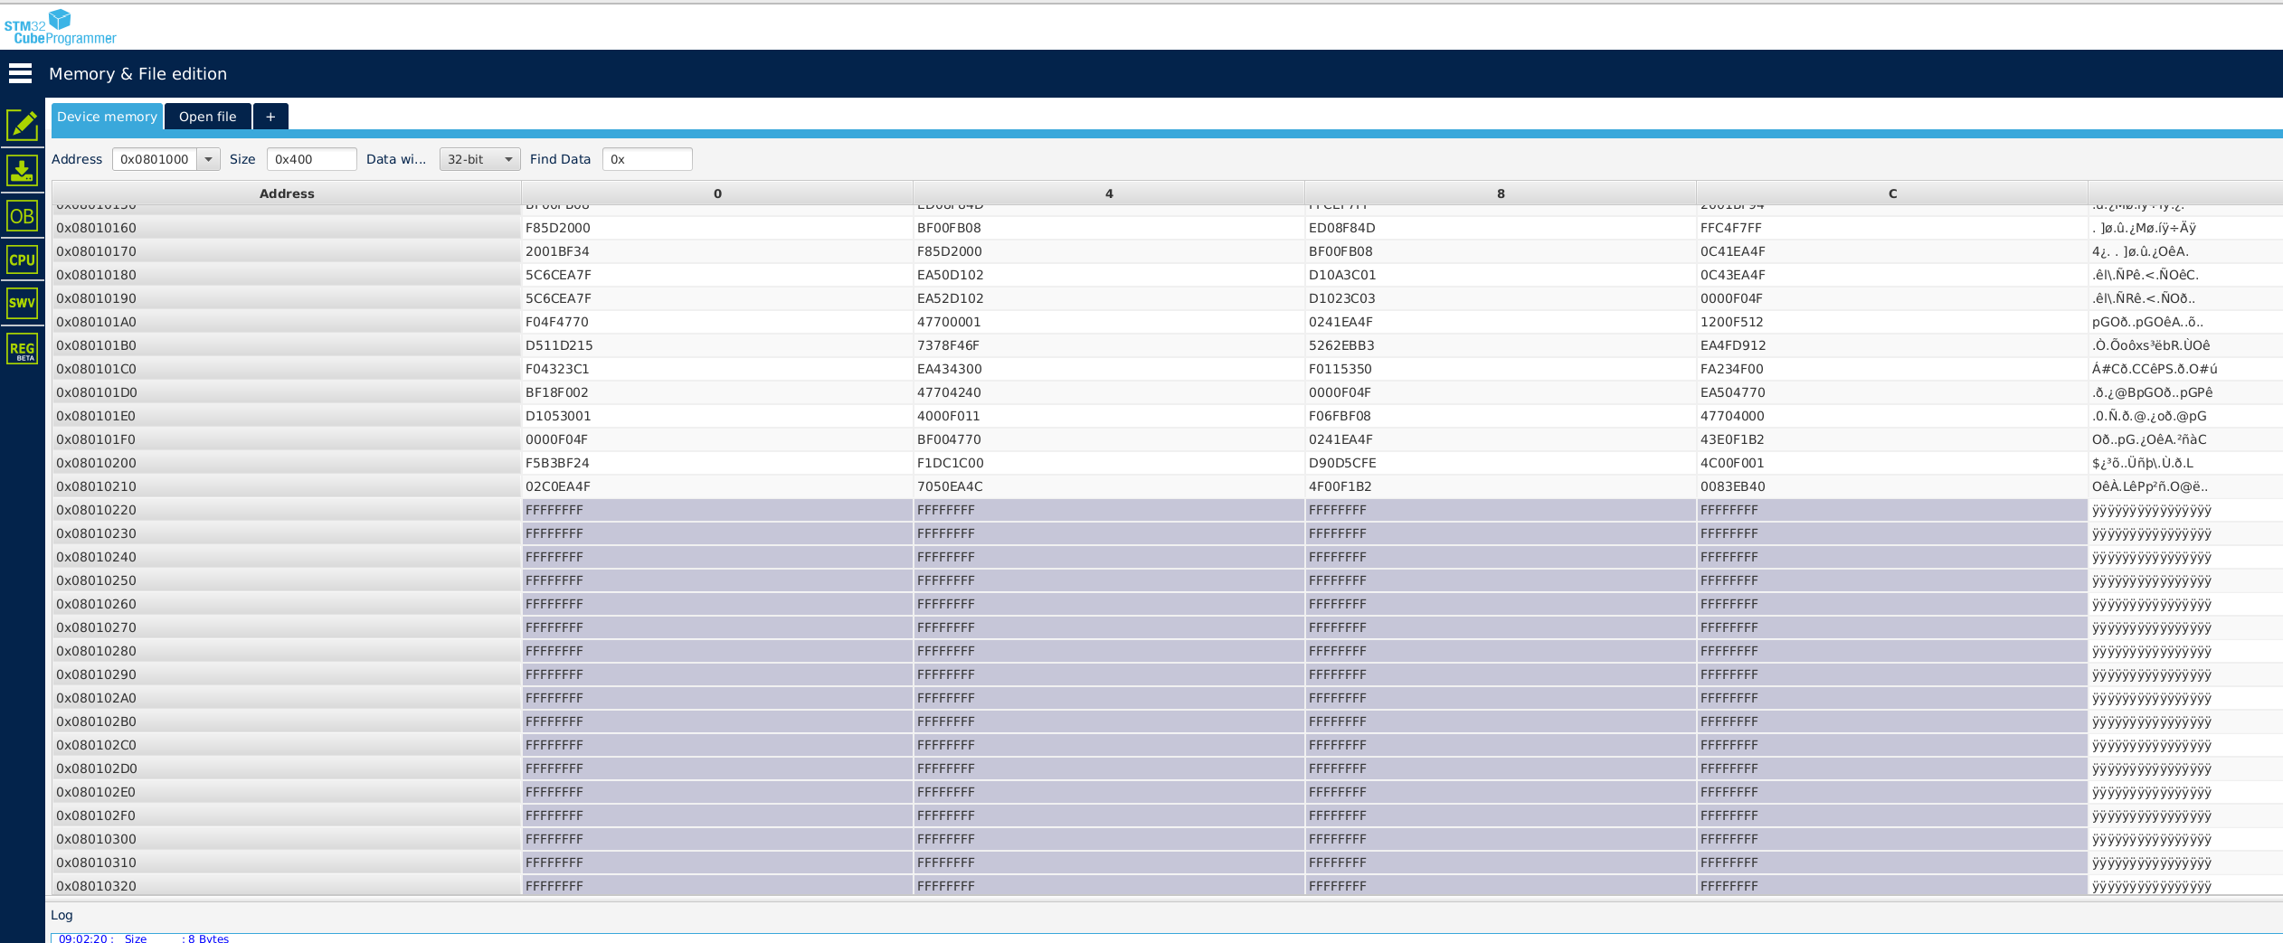This screenshot has width=2283, height=943.
Task: Click the STM32CubeProgrammer logo
Action: point(61,26)
